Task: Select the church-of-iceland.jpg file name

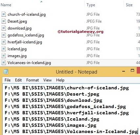Action: point(27,14)
